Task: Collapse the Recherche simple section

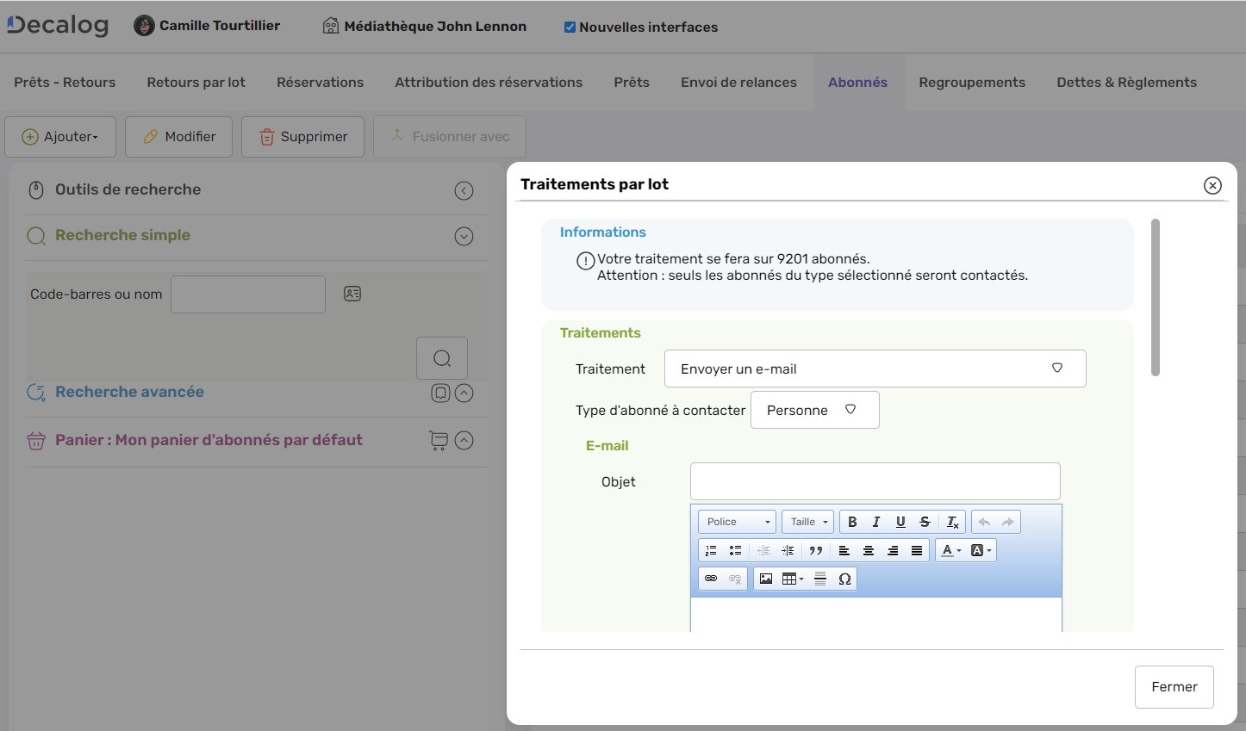Action: point(464,236)
